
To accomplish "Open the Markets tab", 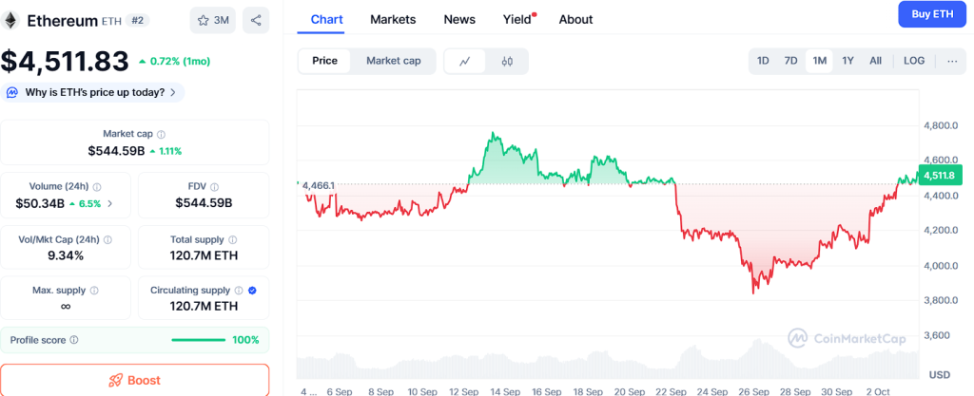I will click(x=393, y=19).
